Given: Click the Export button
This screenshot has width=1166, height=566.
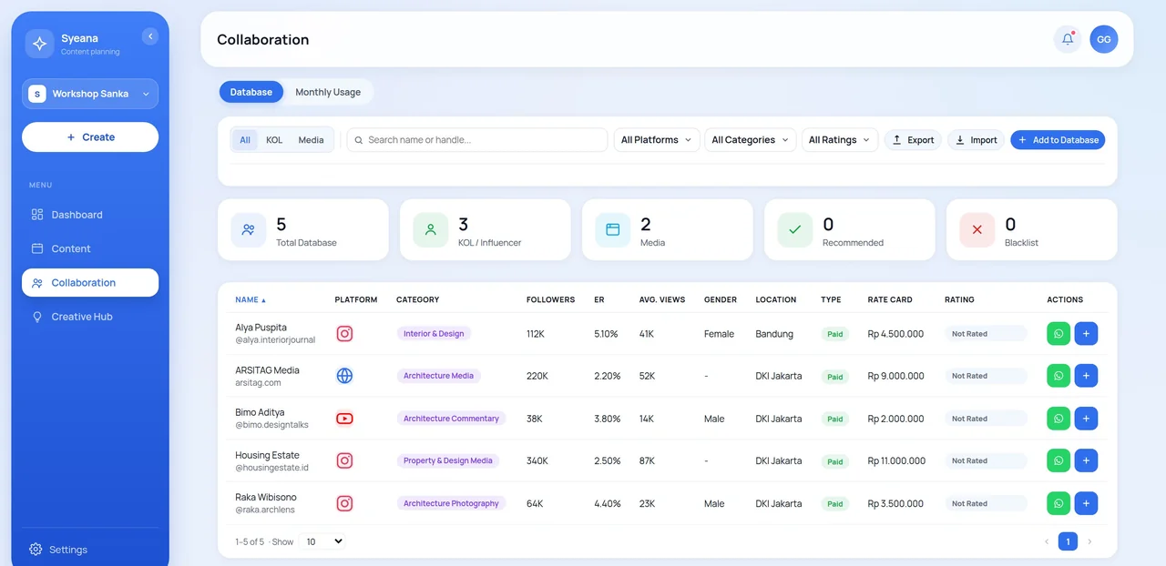Looking at the screenshot, I should click(913, 140).
